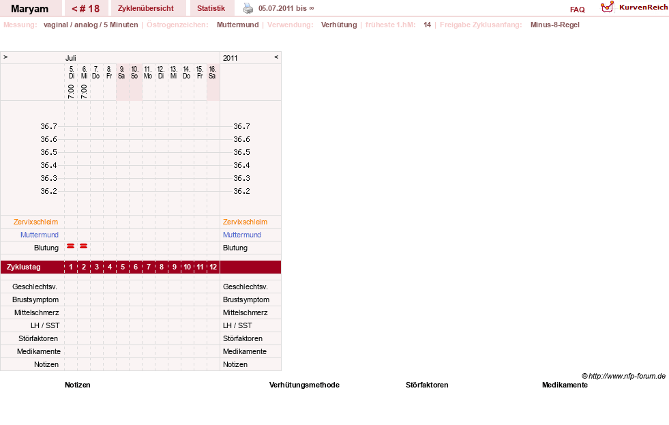Click Zyklustag number 12

point(213,267)
